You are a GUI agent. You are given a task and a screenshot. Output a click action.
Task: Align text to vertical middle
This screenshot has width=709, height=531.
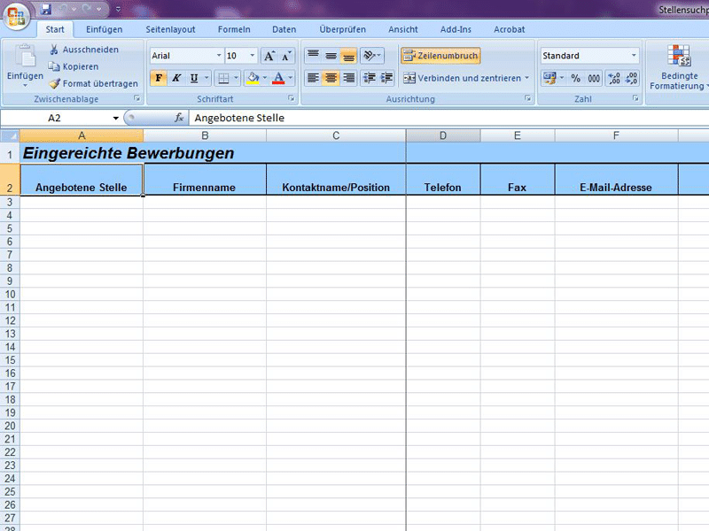[x=331, y=56]
